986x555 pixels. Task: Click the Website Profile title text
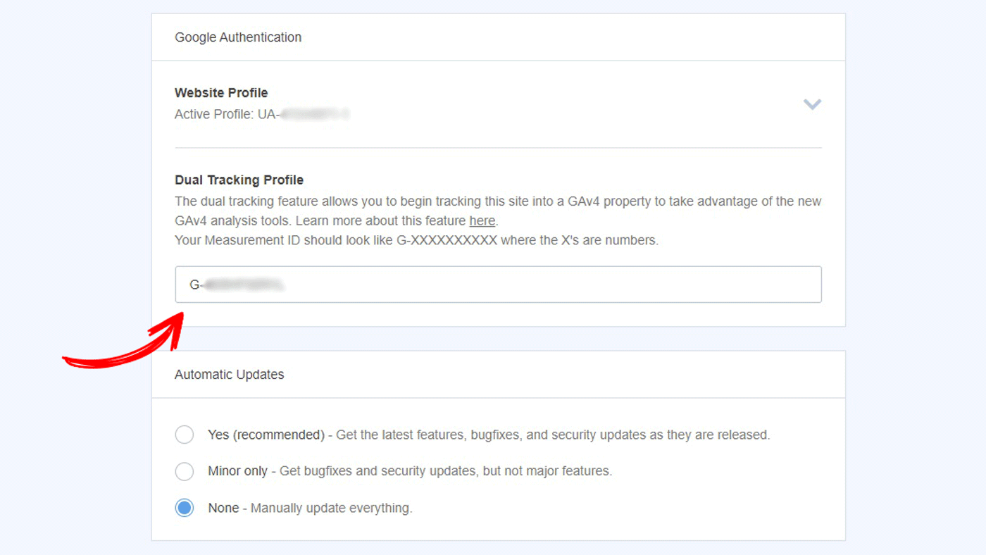pos(221,92)
